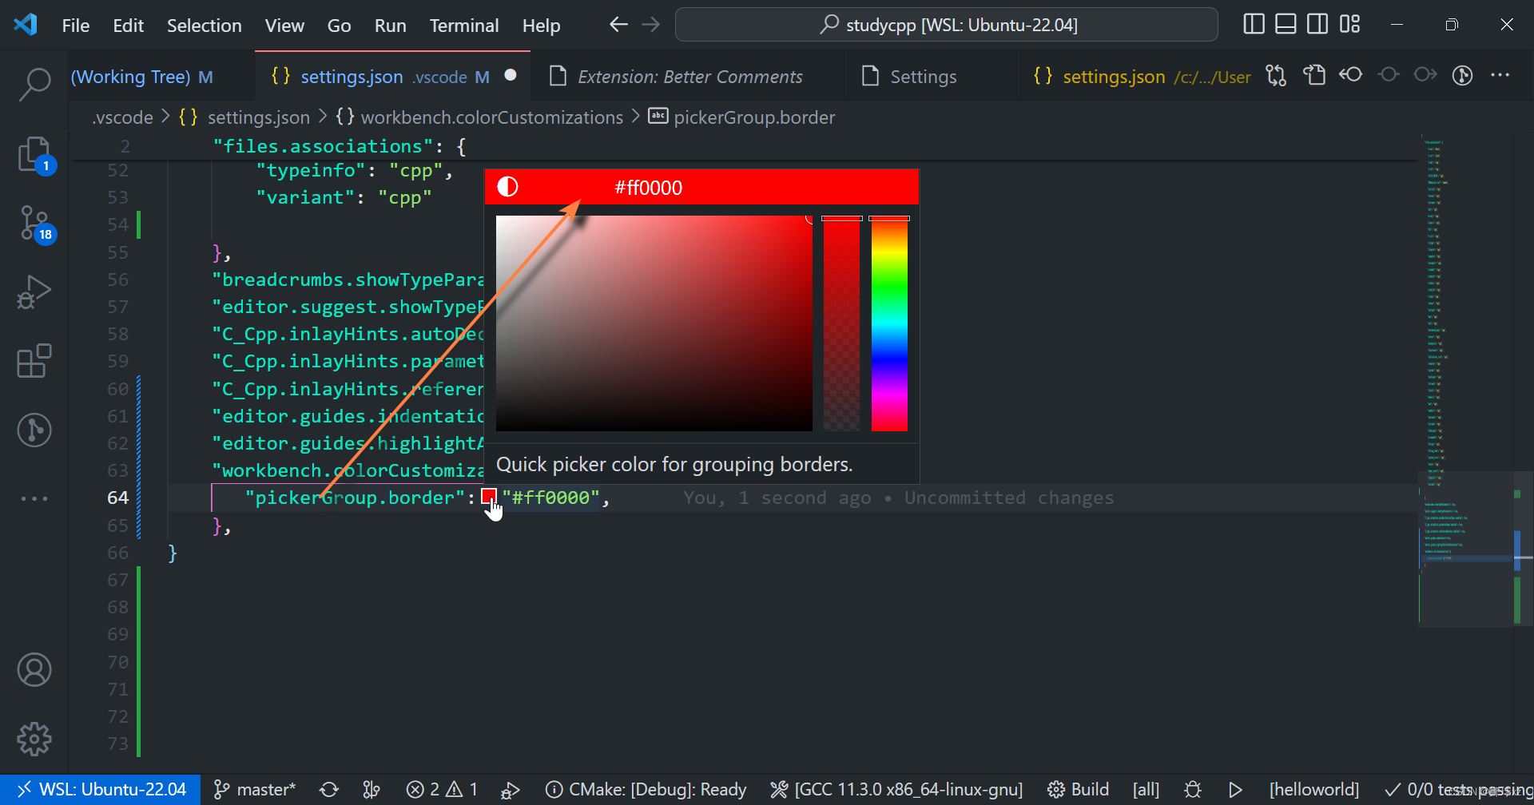Choose build target [all]
The width and height of the screenshot is (1534, 805).
click(1146, 789)
